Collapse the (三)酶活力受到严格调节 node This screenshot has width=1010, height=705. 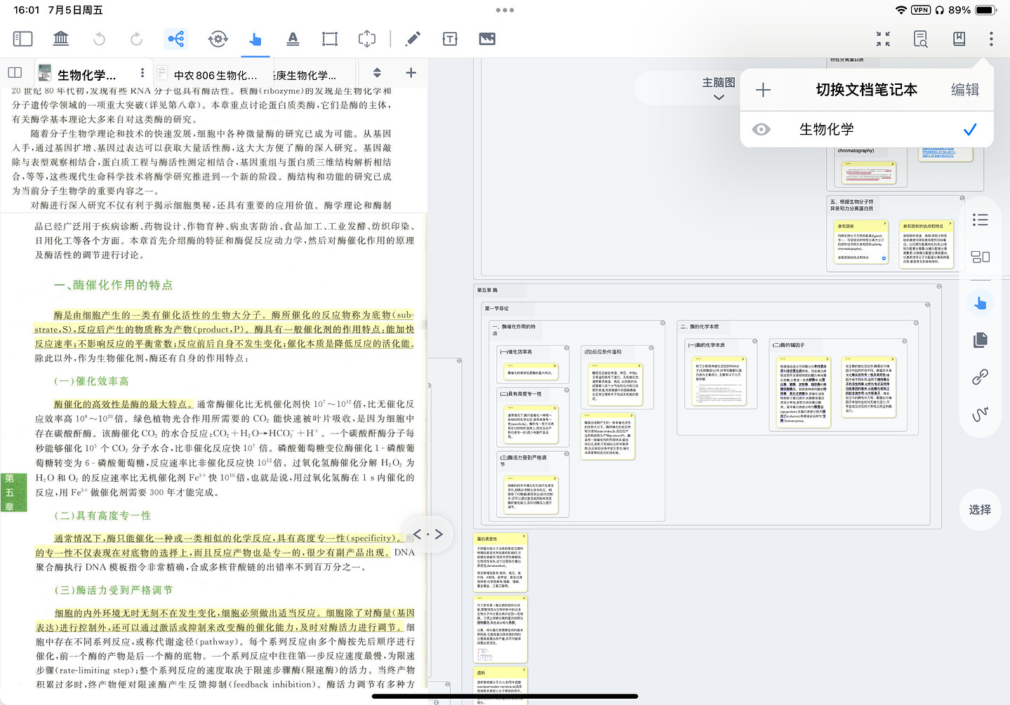pos(566,454)
